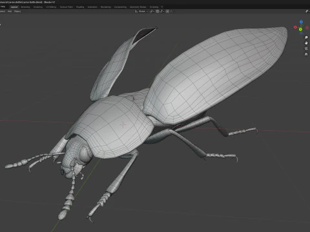This screenshot has height=232, width=310.
Task: Click the dark blue negative Z gizmo circle
Action: coord(301,34)
